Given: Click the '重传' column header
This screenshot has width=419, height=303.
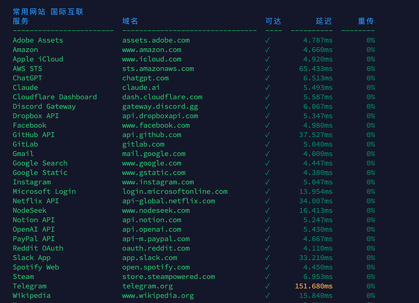Looking at the screenshot, I should (366, 21).
